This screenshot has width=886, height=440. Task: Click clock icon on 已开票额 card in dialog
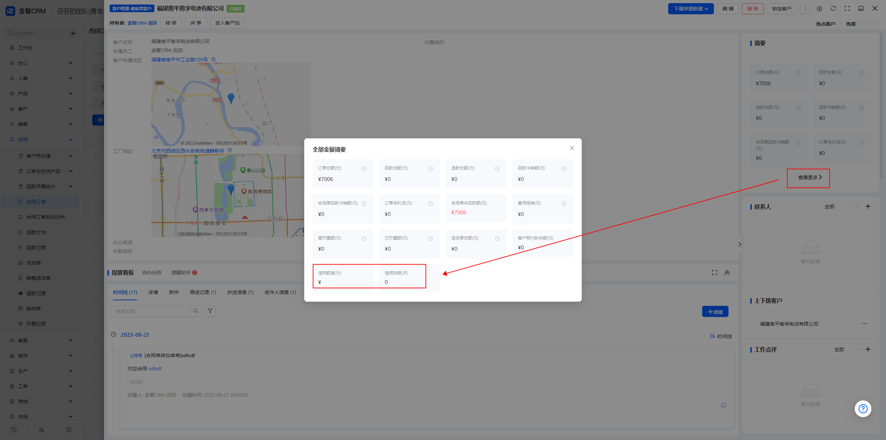point(431,239)
